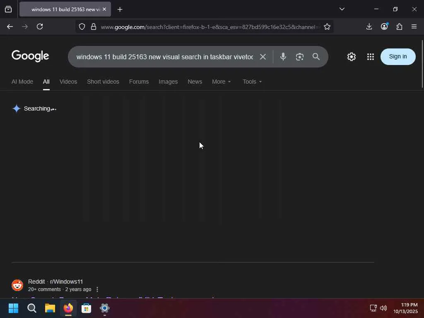Open Microsoft Store from taskbar

click(86, 308)
